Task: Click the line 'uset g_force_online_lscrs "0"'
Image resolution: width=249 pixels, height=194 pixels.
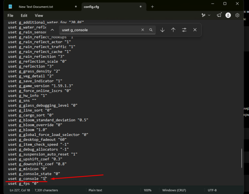Action: [x=39, y=91]
